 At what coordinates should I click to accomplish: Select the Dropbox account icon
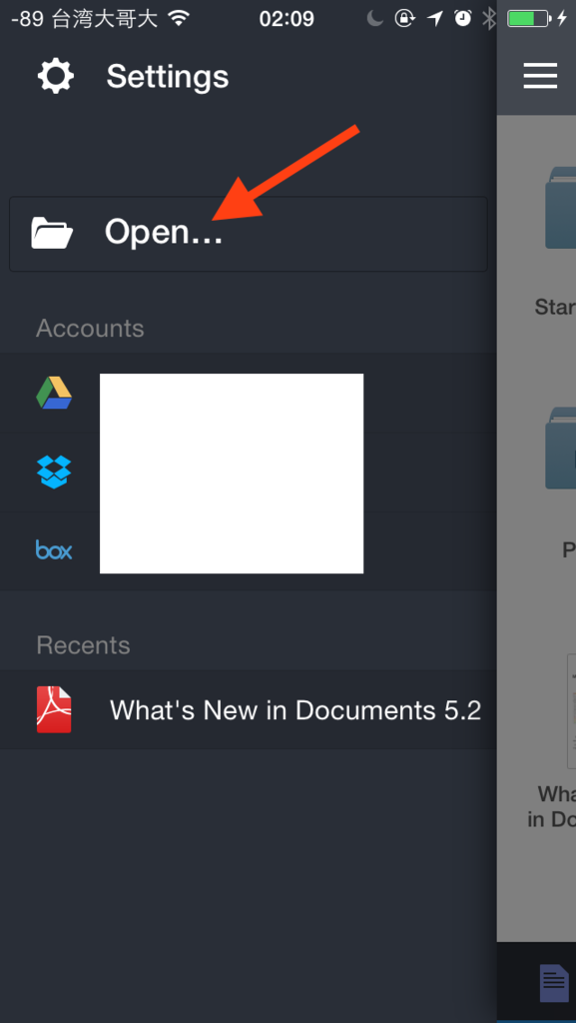tap(54, 472)
